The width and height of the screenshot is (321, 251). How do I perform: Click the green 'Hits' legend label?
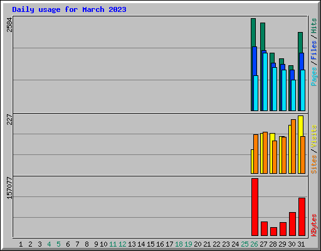tap(313, 26)
